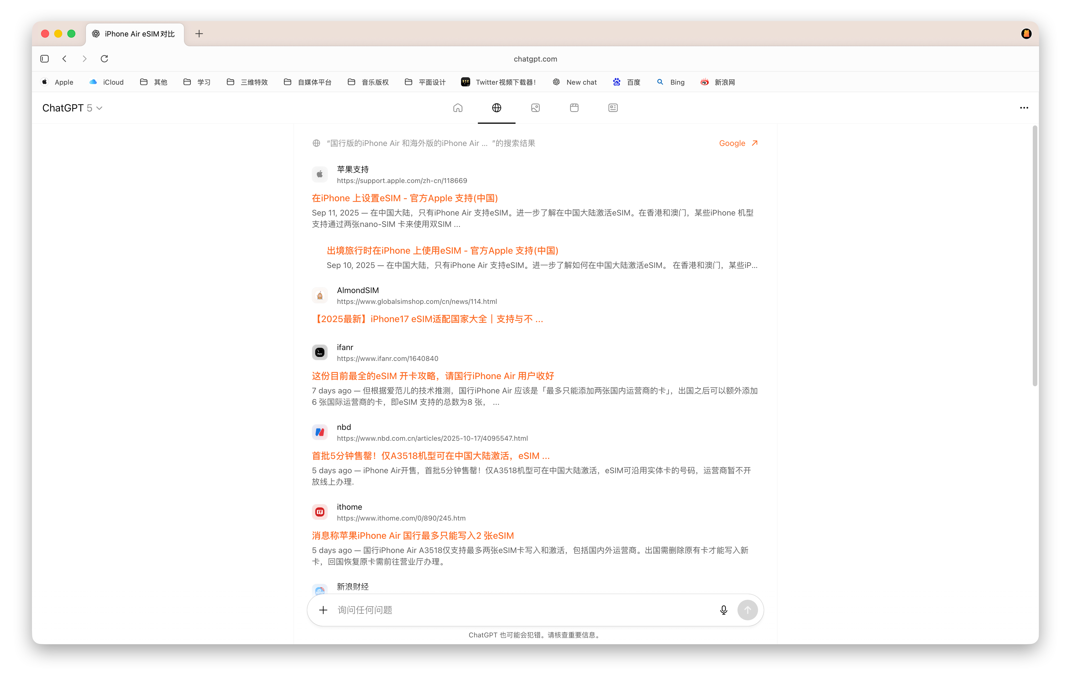Open the shopping tab icon
This screenshot has width=1071, height=687.
574,108
